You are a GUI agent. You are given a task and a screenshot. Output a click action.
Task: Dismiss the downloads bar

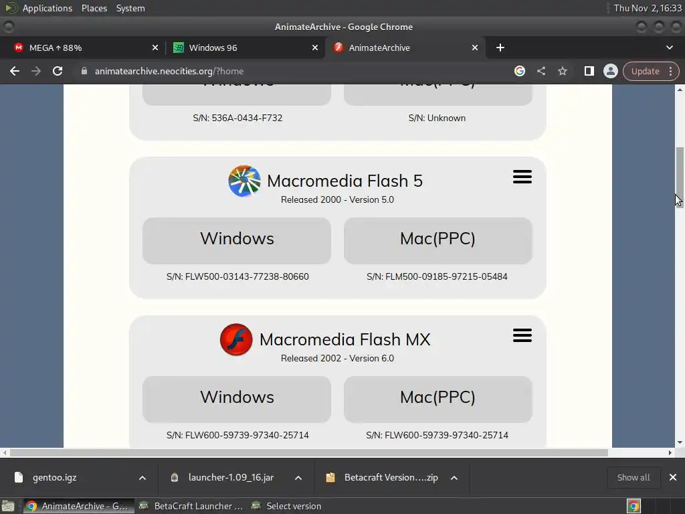tap(673, 477)
